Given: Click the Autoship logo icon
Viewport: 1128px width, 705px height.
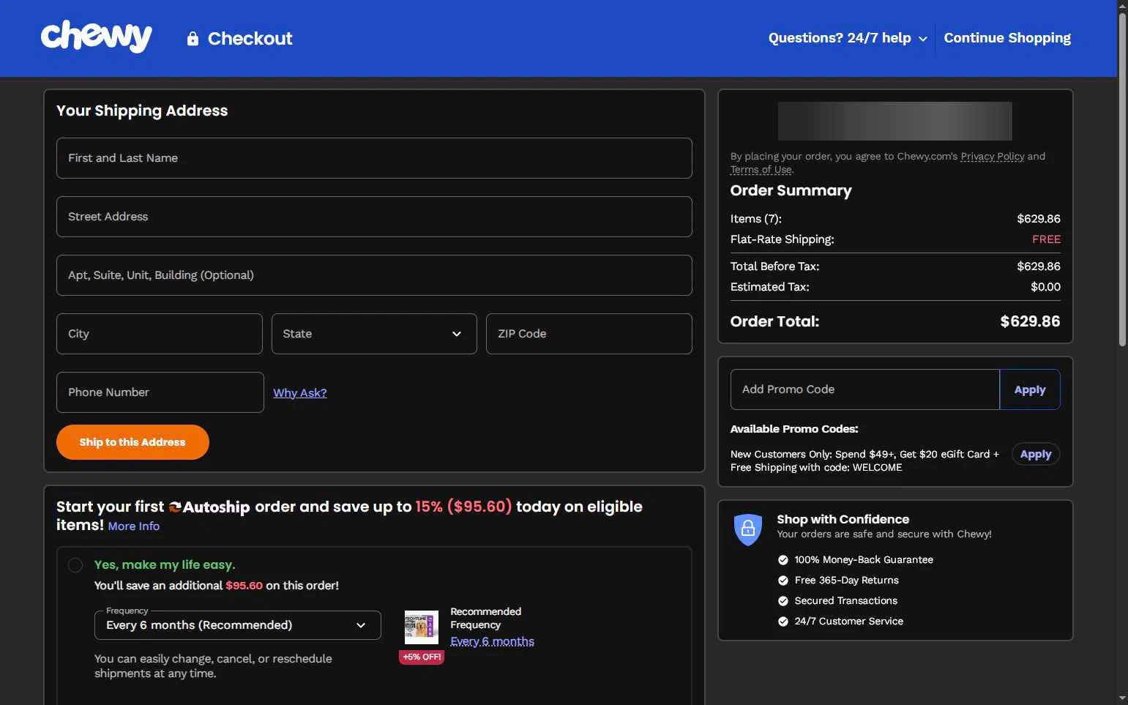Looking at the screenshot, I should click(175, 507).
